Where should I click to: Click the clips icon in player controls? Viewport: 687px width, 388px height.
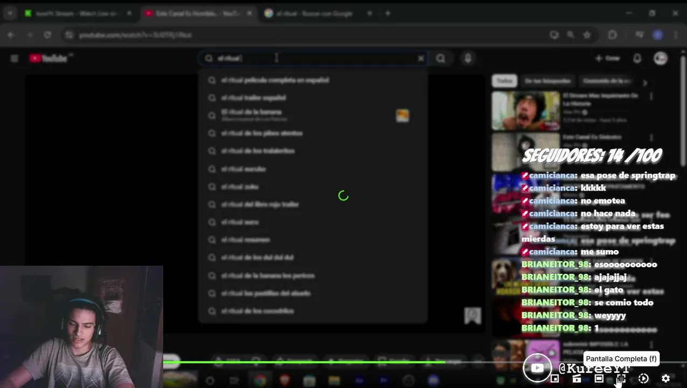[577, 379]
